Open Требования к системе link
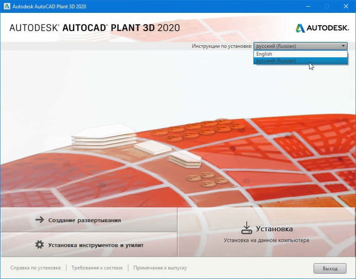The image size is (356, 279). pos(97,268)
